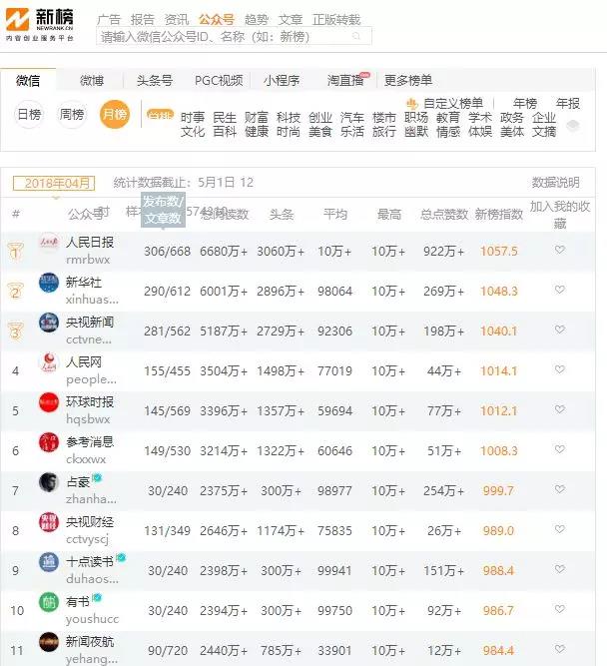
Task: Favorite 人民日报 with the heart icon
Action: click(x=560, y=251)
